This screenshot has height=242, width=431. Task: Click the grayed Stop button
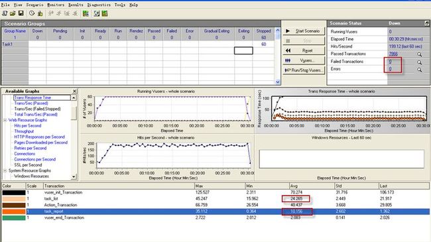click(x=304, y=40)
